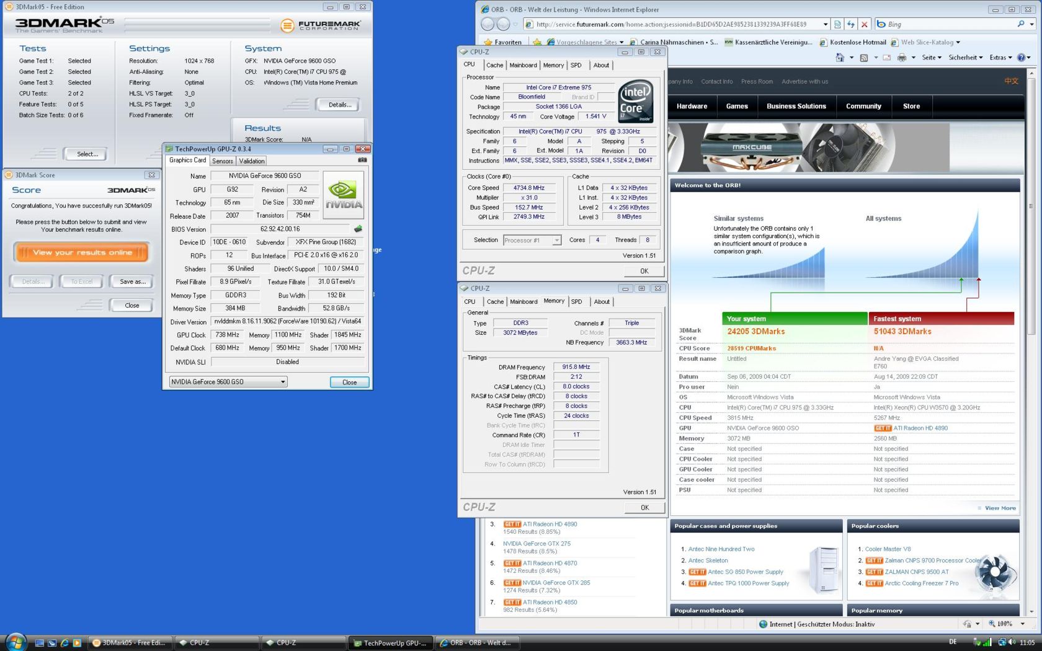Click the blue help question mark icon
Viewport: 1042px width, 651px height.
pos(1021,58)
